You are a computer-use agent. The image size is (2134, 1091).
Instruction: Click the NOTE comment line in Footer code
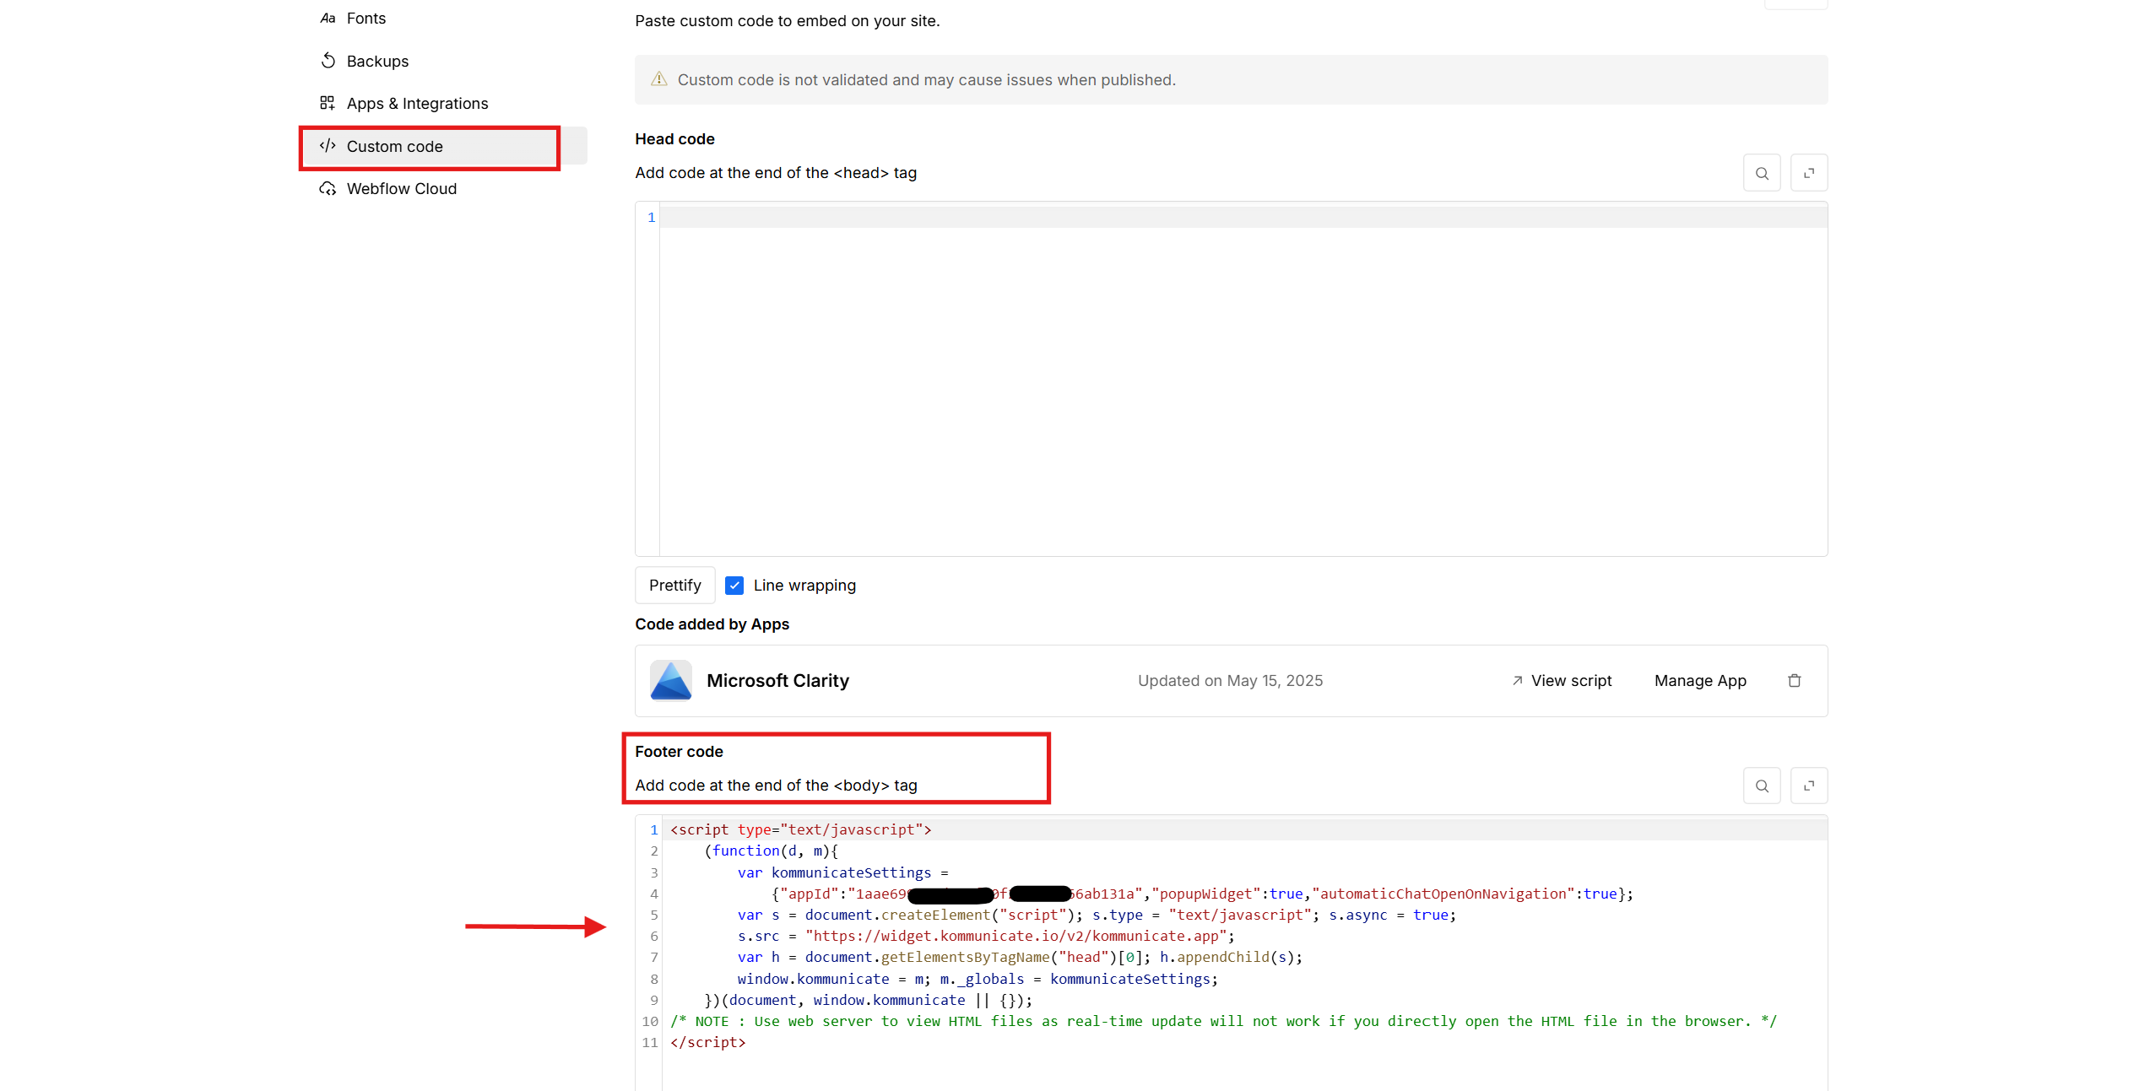[1223, 1021]
